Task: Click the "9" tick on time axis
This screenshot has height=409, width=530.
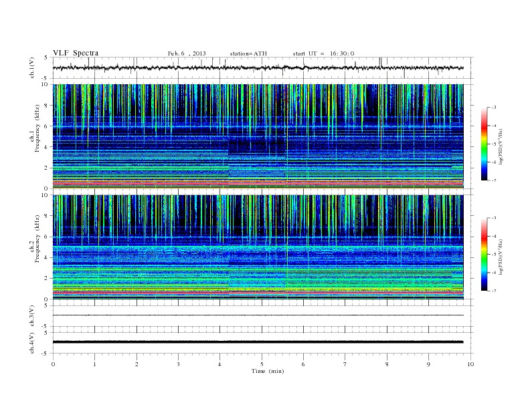Action: [428, 364]
